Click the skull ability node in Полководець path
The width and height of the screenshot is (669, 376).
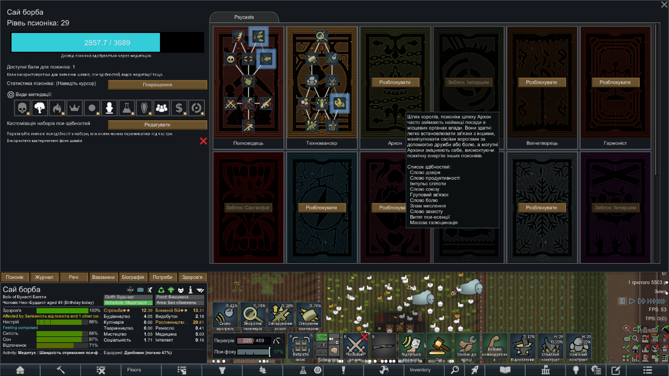pyautogui.click(x=230, y=58)
